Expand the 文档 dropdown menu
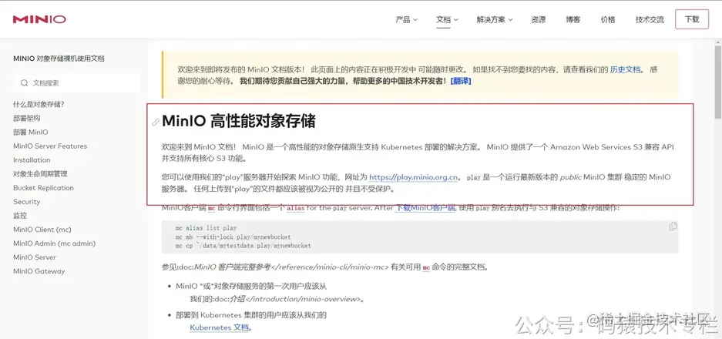722x339 pixels. (x=447, y=20)
